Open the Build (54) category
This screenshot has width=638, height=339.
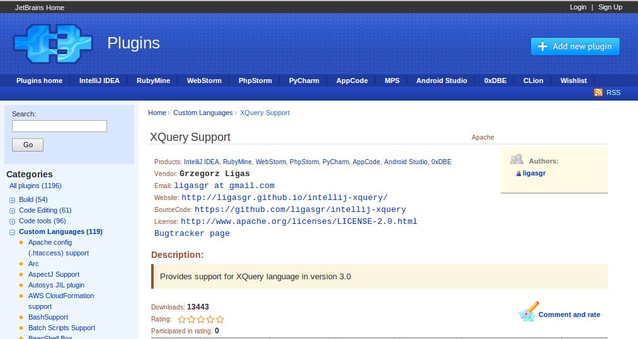pos(33,199)
